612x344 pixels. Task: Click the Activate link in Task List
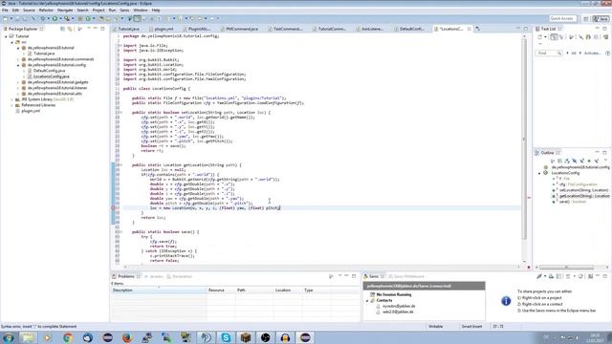coord(592,54)
